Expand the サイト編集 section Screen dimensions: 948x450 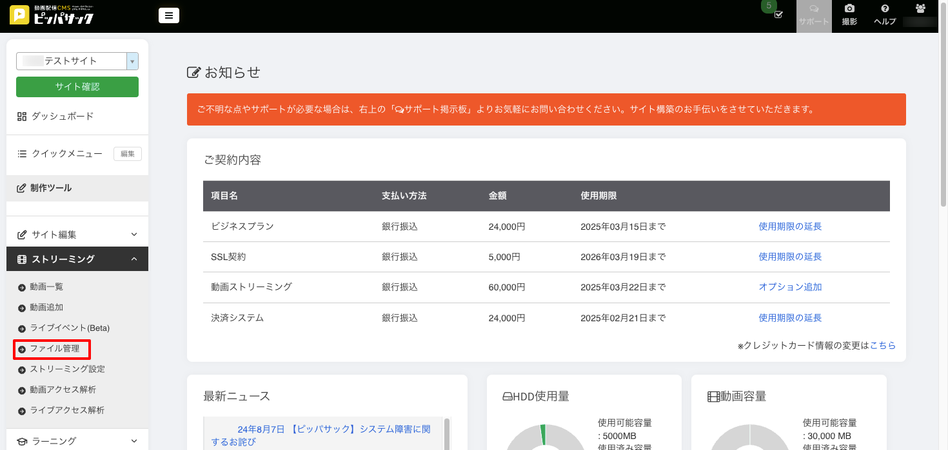tap(77, 234)
